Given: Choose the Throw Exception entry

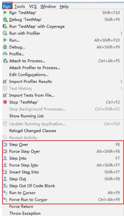Looking at the screenshot, I should point(25,213).
